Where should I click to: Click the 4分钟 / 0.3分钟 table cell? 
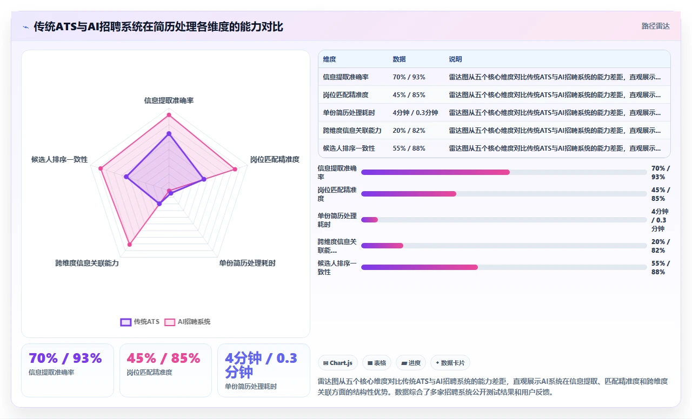pyautogui.click(x=415, y=113)
